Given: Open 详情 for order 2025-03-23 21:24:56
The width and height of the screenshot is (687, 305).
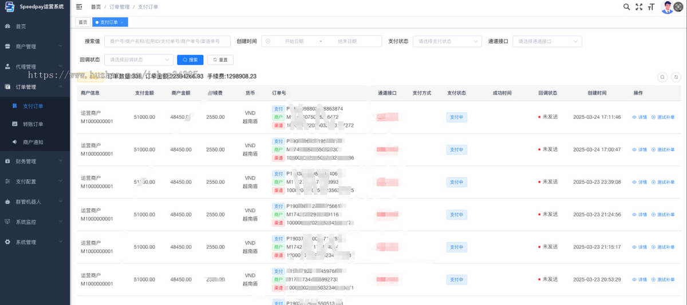Looking at the screenshot, I should pos(639,215).
